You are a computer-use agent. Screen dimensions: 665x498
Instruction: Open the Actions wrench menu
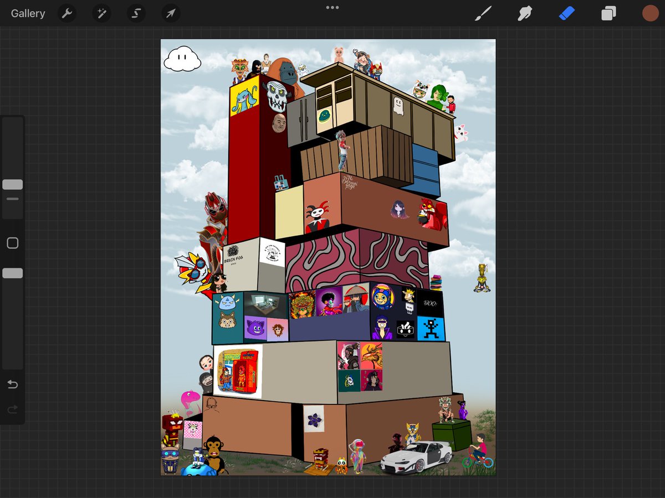[x=67, y=13]
